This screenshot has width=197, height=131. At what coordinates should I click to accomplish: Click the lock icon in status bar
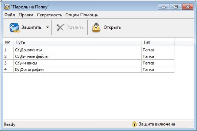click(x=134, y=124)
